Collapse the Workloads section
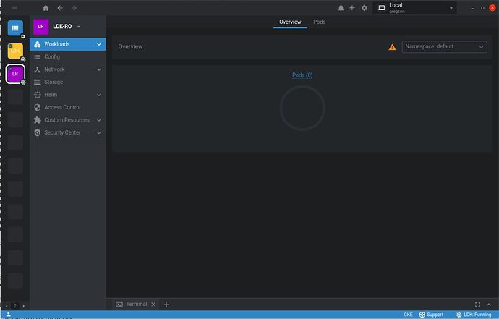This screenshot has width=499, height=319. tap(98, 44)
